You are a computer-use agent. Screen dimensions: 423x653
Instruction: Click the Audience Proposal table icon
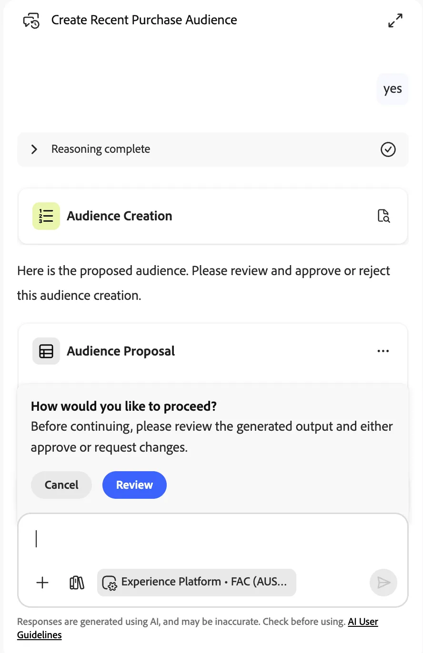46,351
